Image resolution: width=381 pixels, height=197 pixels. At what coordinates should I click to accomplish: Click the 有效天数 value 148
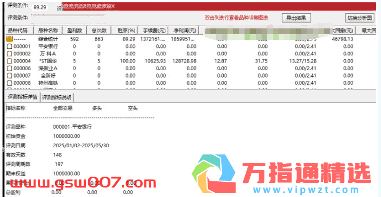57,155
